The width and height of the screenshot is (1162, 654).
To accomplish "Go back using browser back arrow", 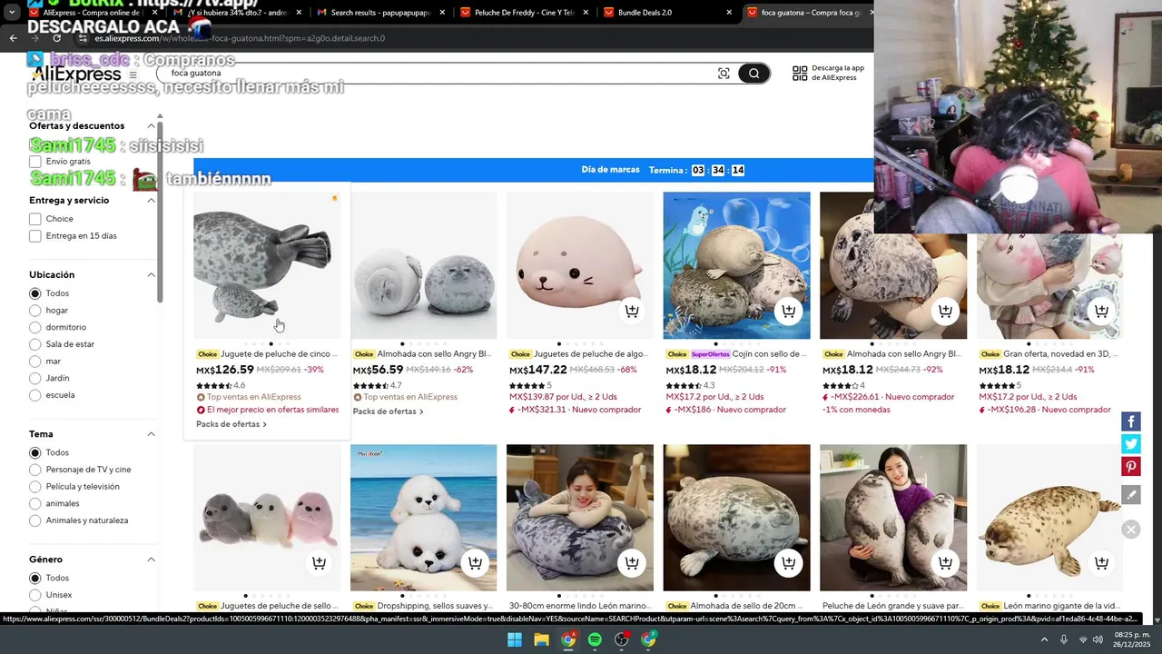I will click(13, 38).
